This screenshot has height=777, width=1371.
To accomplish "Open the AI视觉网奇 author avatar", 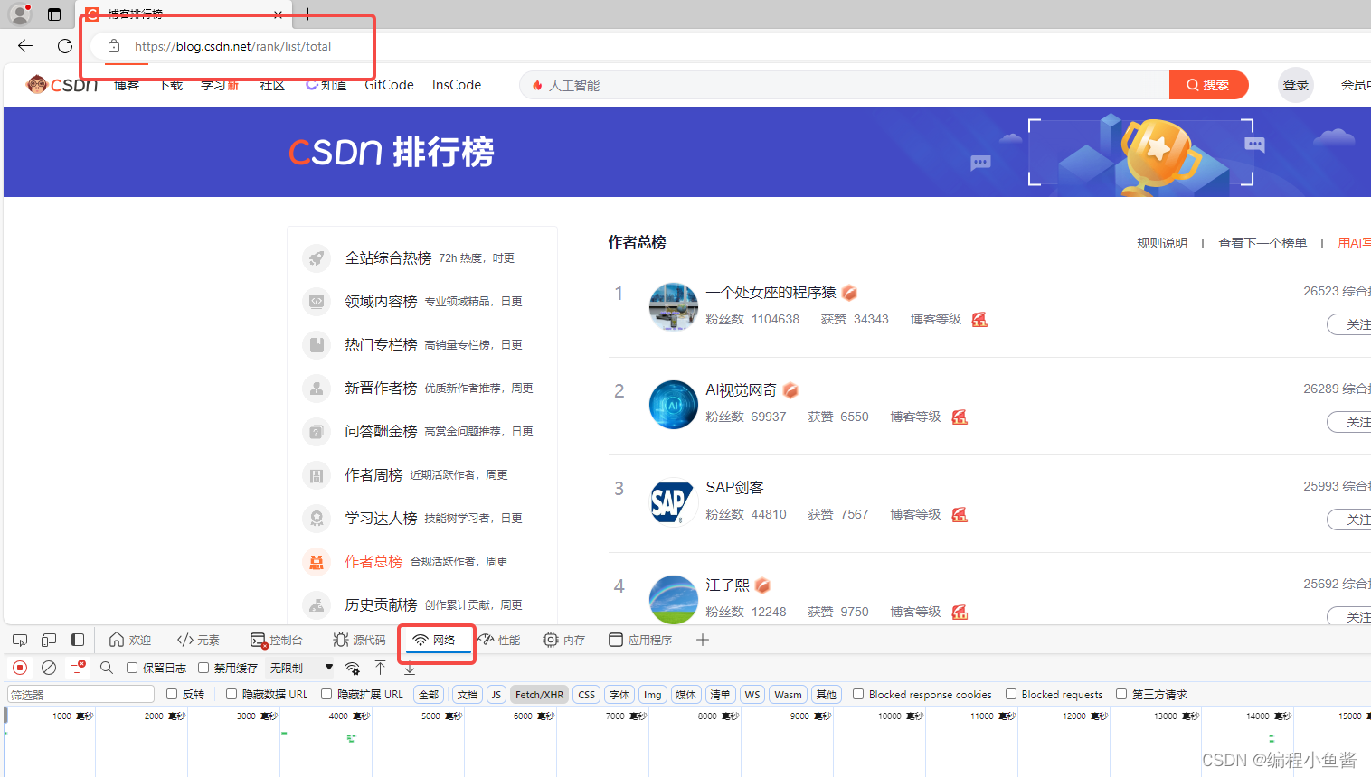I will 674,405.
